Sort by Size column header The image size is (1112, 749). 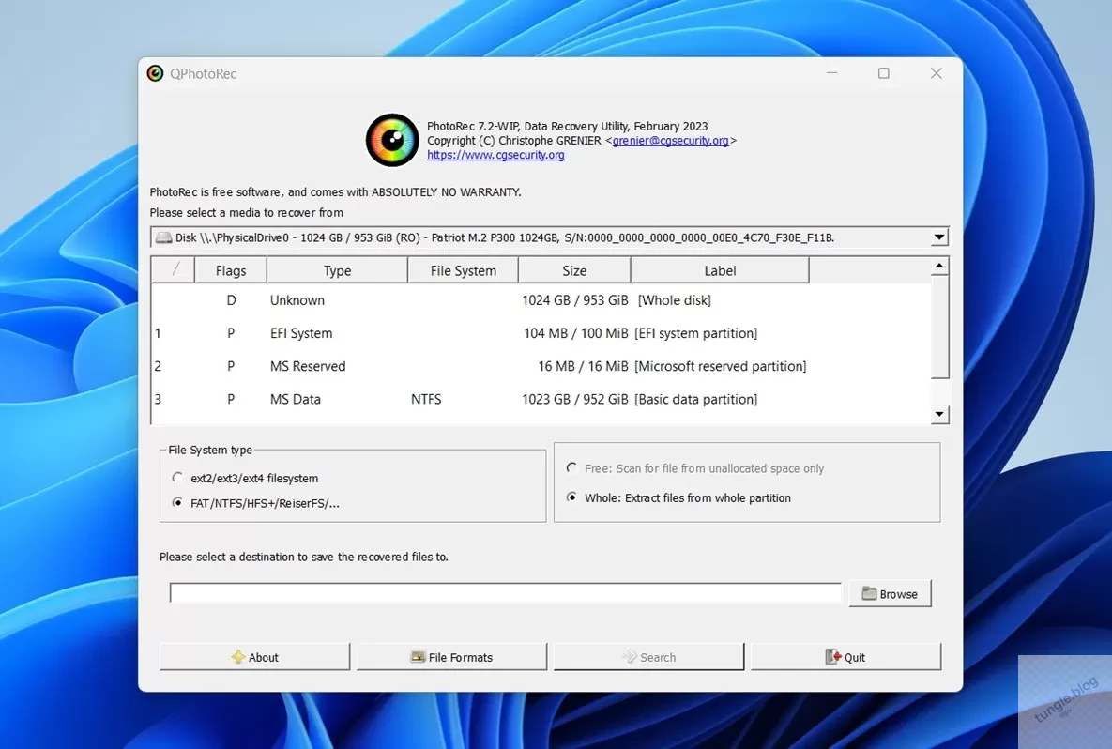(x=574, y=270)
